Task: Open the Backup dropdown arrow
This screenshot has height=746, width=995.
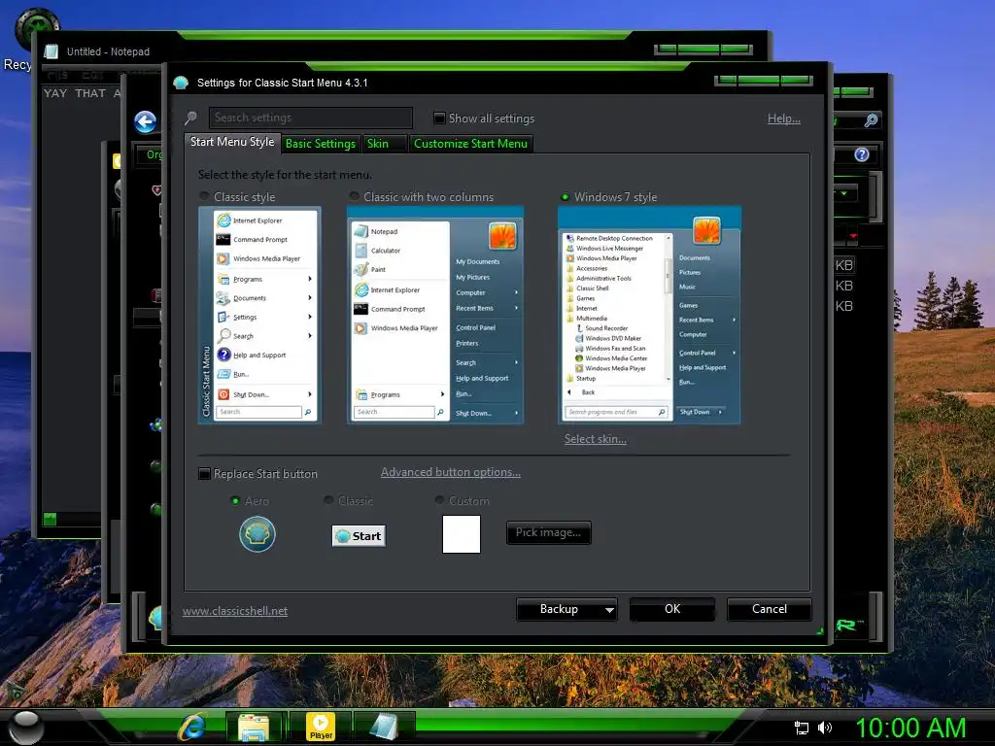Action: [x=609, y=610]
